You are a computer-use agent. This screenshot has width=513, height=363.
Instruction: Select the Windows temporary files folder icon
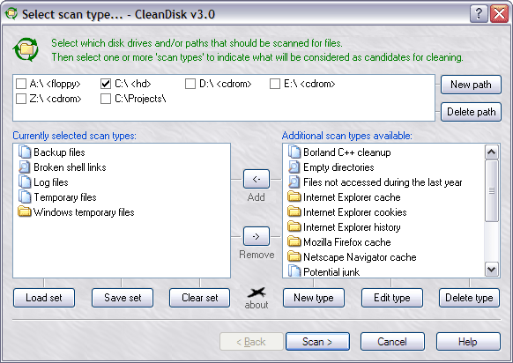point(24,212)
